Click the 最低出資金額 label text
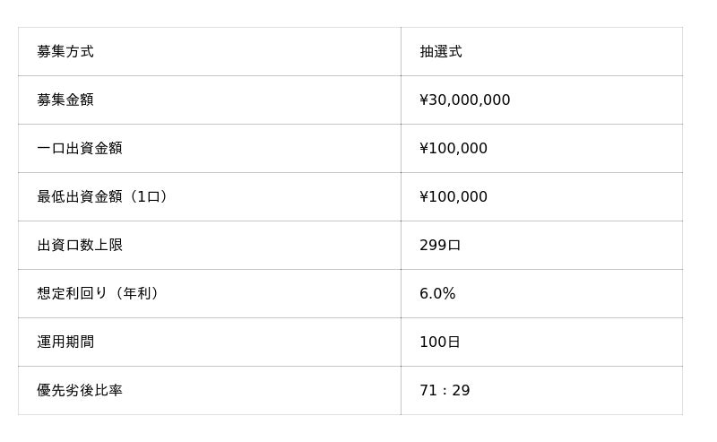The width and height of the screenshot is (717, 442). [x=80, y=197]
